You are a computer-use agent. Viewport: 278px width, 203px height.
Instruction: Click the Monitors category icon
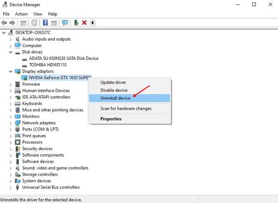tap(18, 117)
